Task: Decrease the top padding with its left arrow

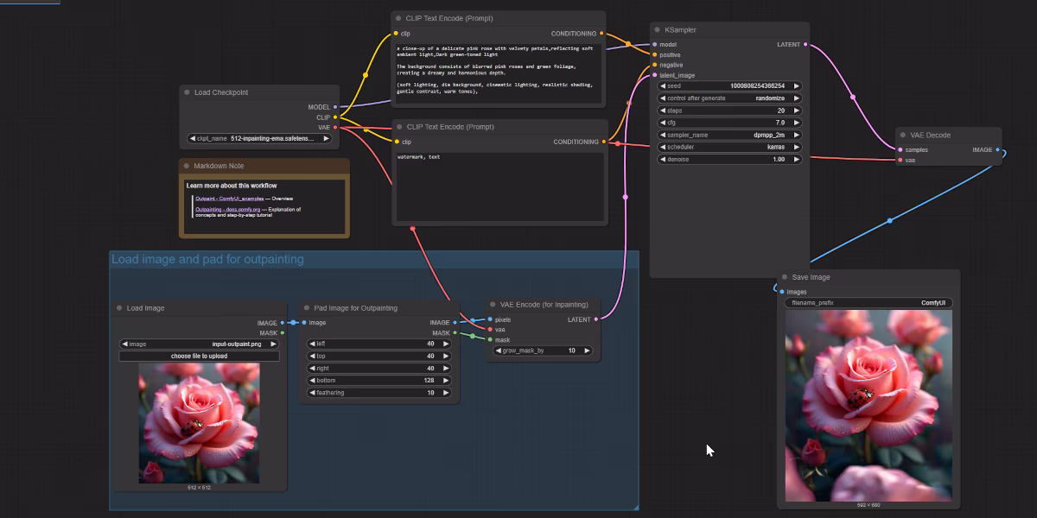Action: coord(312,356)
